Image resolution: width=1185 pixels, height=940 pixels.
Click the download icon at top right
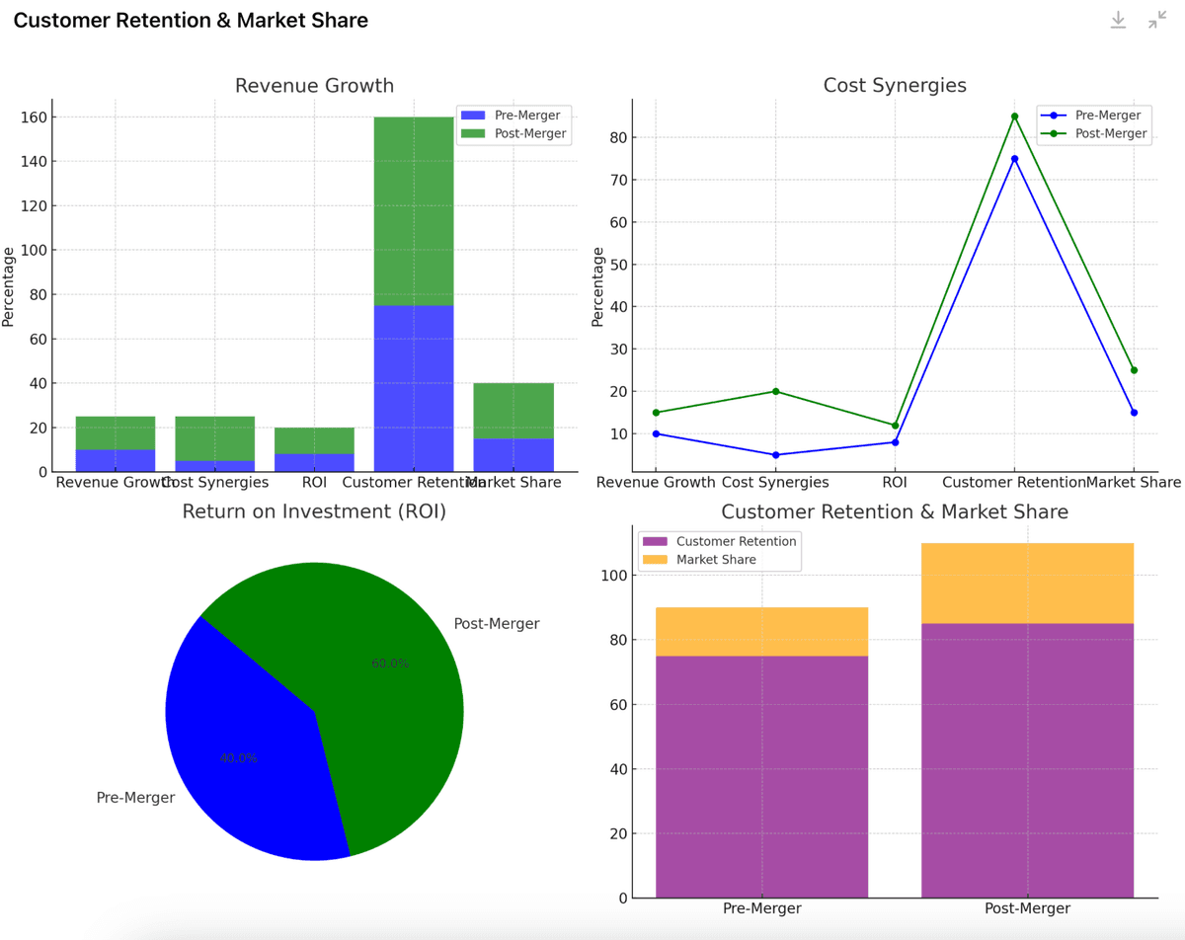point(1118,20)
